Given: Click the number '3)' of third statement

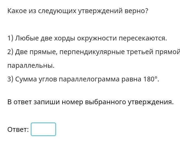Looking at the screenshot, I should pyautogui.click(x=10, y=79).
